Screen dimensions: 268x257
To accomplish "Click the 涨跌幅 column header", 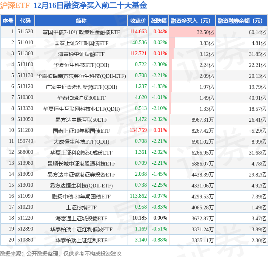I will tap(159, 21).
